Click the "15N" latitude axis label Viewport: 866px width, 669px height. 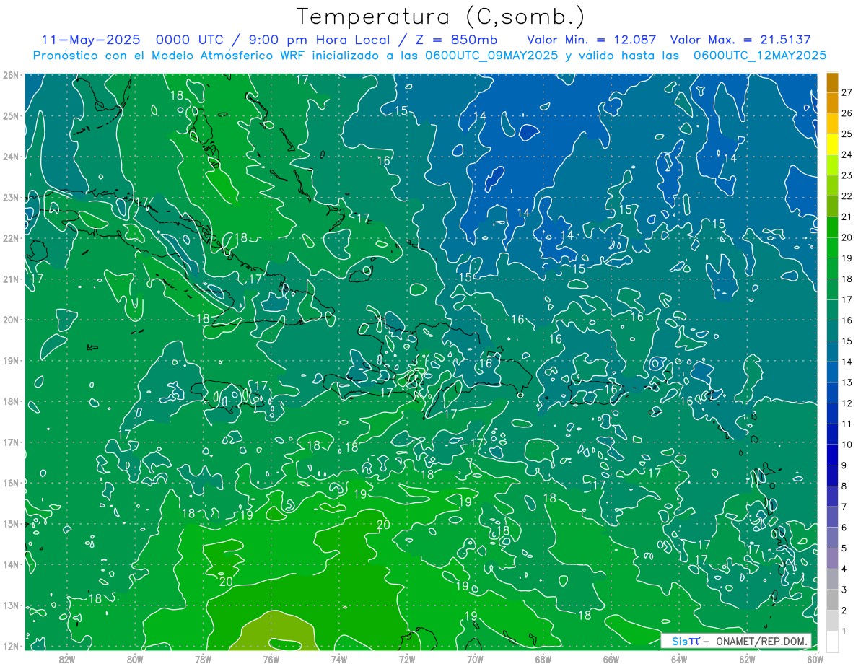click(10, 523)
